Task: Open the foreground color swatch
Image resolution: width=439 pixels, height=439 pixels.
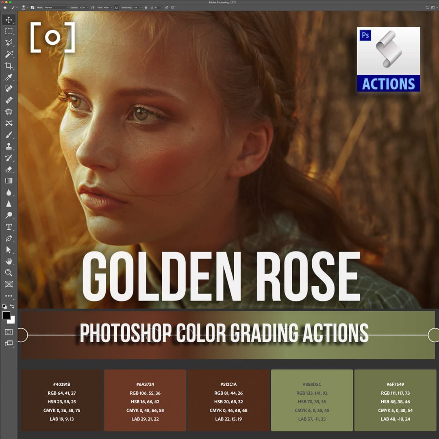Action: pyautogui.click(x=7, y=315)
